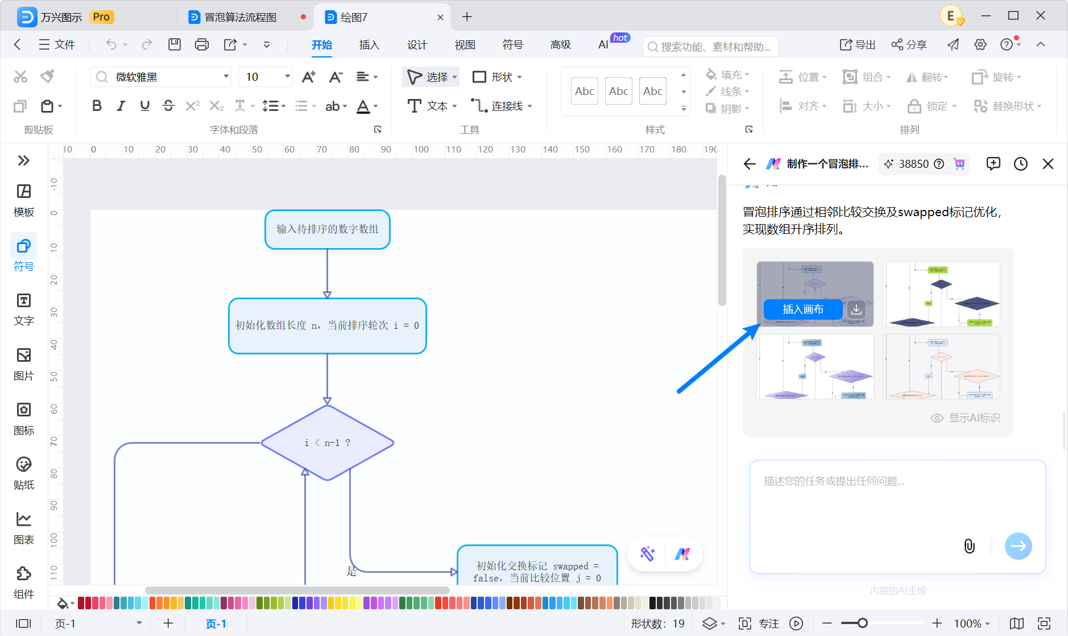
Task: Click the Undo arrow icon
Action: [x=111, y=44]
